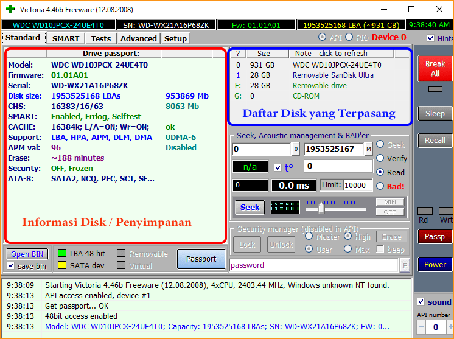The height and width of the screenshot is (339, 454).
Task: Click the AAM MIN button
Action: point(389,202)
